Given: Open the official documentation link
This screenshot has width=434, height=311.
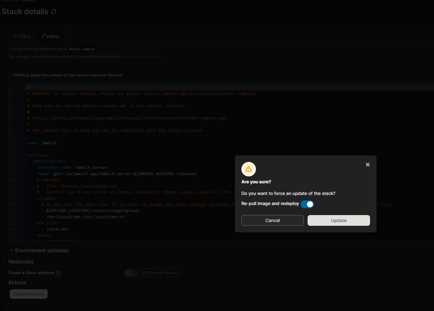Looking at the screenshot, I should click(141, 57).
